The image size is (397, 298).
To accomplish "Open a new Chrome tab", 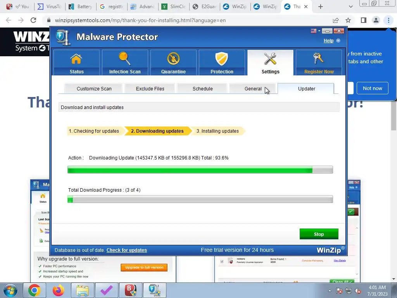I will coord(321,7).
